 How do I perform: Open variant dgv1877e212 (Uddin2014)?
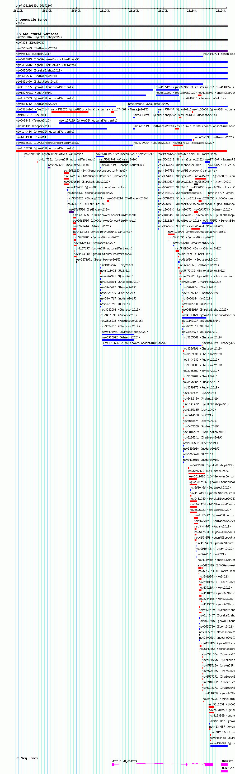tap(34, 93)
